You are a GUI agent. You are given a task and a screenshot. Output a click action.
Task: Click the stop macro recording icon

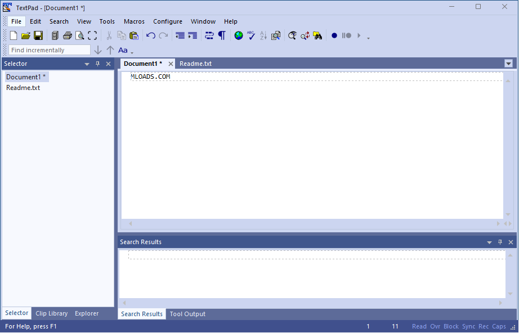[347, 35]
